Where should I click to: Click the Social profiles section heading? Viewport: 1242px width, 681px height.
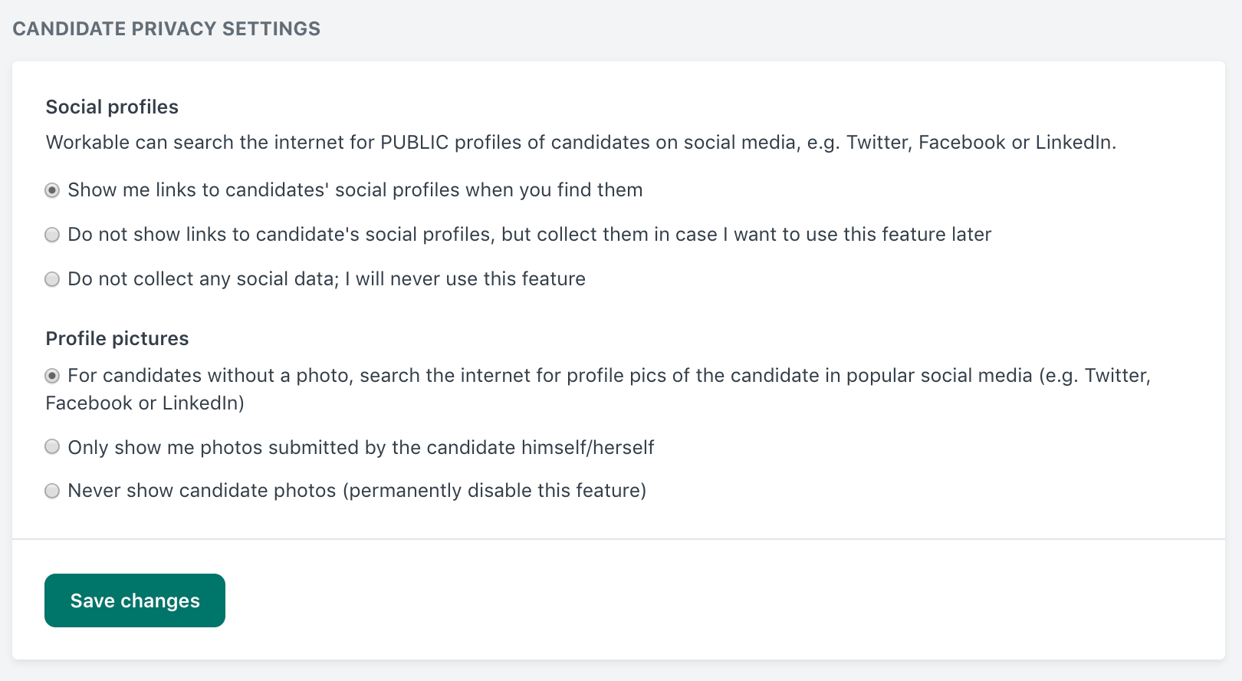tap(112, 107)
